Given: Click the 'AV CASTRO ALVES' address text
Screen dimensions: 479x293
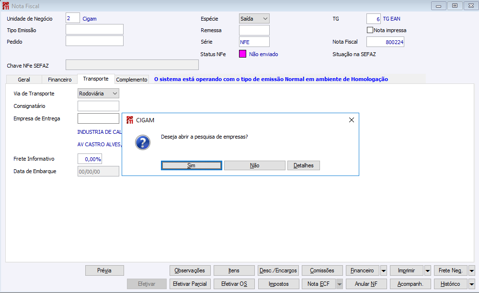Looking at the screenshot, I should click(x=100, y=144).
